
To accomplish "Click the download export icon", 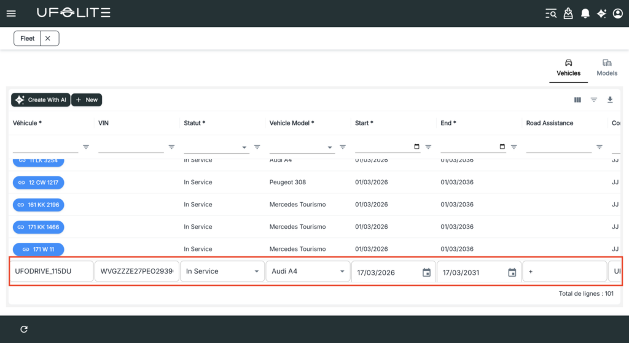I will (610, 100).
